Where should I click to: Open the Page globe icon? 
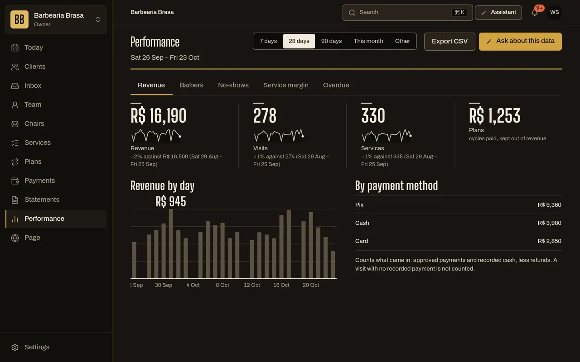point(15,238)
